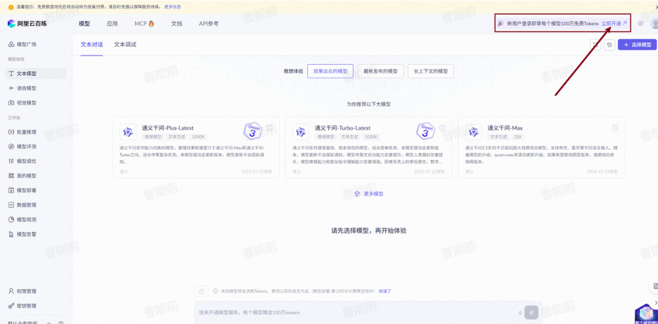Click the 通义千问-Max card logo icon
Image resolution: width=658 pixels, height=324 pixels.
pyautogui.click(x=474, y=131)
